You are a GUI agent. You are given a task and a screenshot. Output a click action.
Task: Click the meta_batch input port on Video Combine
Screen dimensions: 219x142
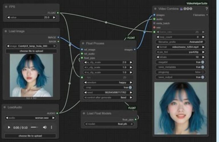point(154,23)
